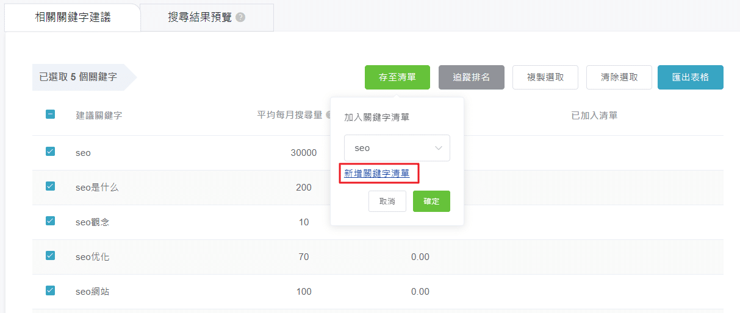Click the help icon beside 搜尋結果預覽
The height and width of the screenshot is (313, 740).
pos(240,18)
